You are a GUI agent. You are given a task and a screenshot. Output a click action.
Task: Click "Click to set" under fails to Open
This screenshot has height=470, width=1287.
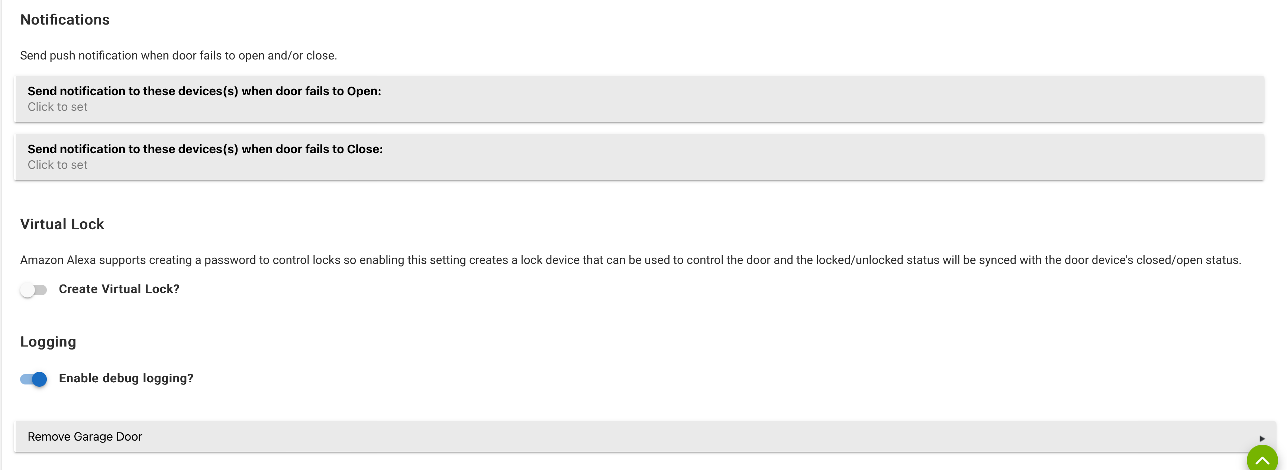pos(58,107)
